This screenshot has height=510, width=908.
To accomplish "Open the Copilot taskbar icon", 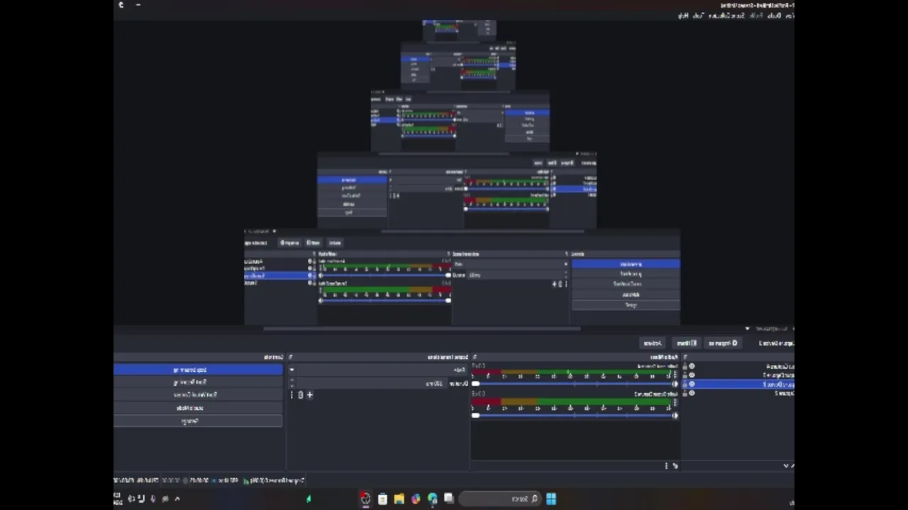I will (x=416, y=499).
